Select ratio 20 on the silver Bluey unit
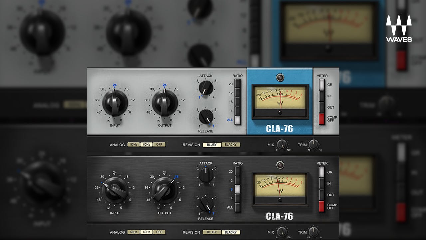The width and height of the screenshot is (426, 240). (x=237, y=83)
